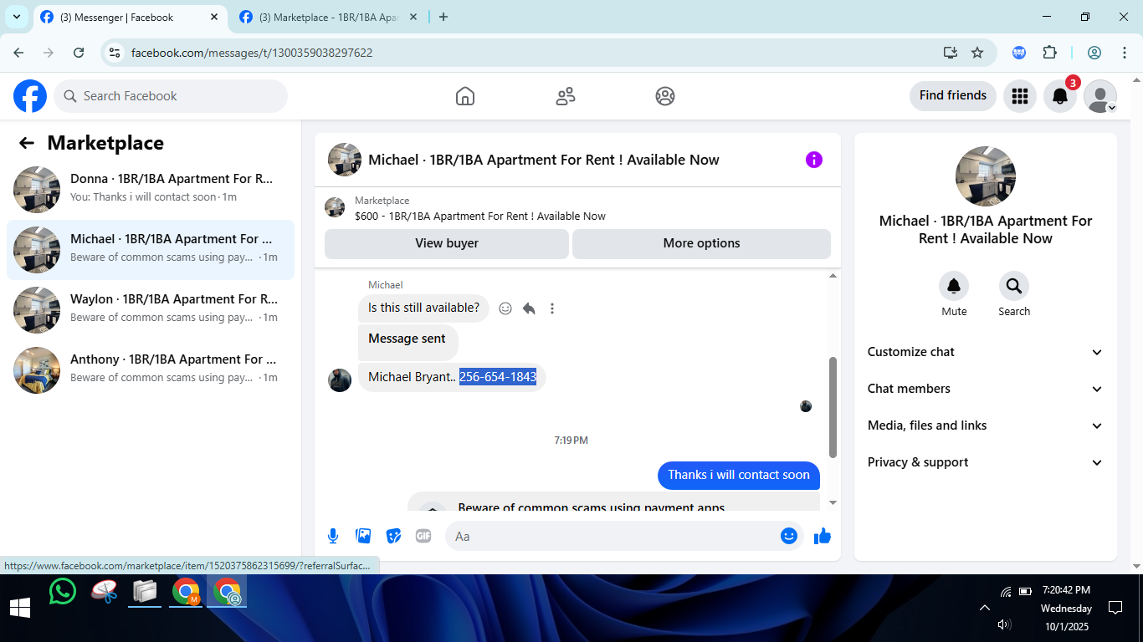1143x642 pixels.
Task: Click Michael's avatar beside the phone number
Action: [340, 380]
